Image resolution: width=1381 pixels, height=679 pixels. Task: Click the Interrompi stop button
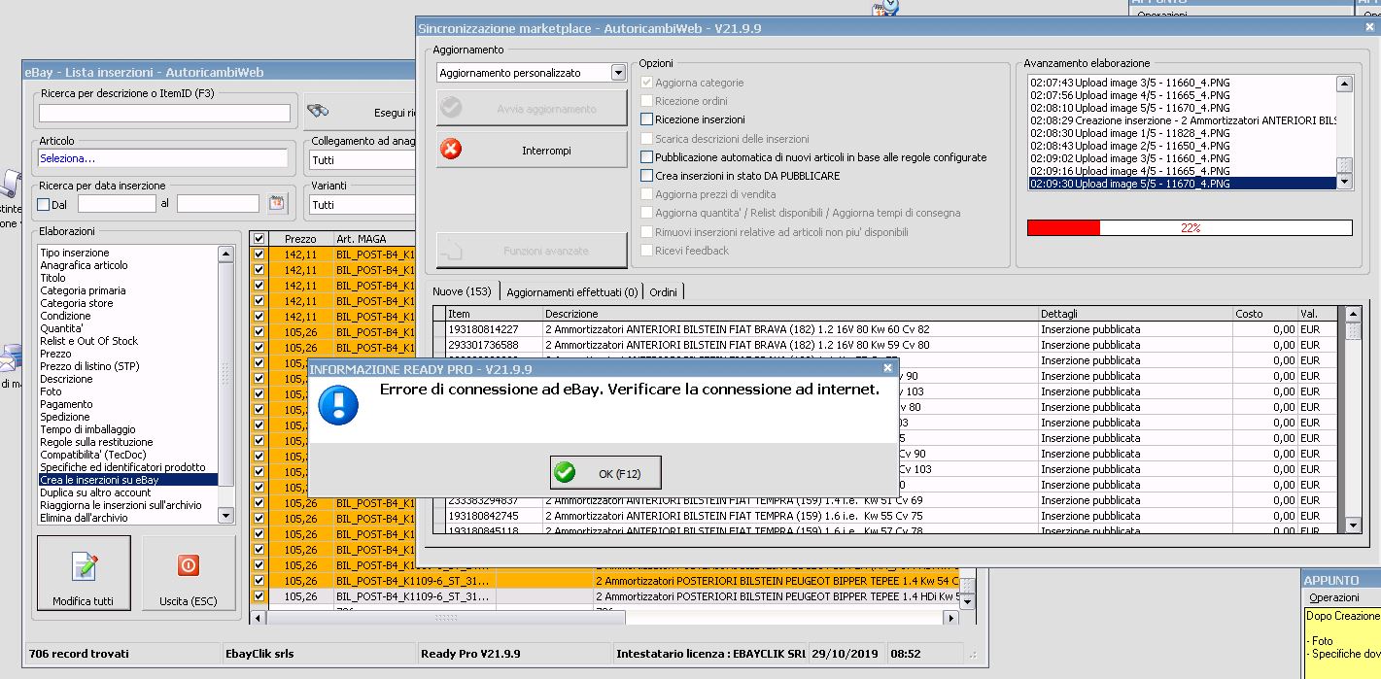[532, 151]
